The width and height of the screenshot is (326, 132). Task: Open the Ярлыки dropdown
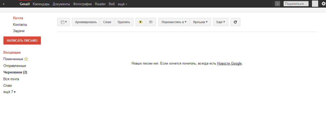(200, 22)
